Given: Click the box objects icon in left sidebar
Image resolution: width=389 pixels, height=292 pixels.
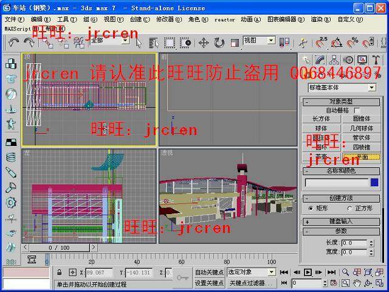Looking at the screenshot, I should (x=11, y=63).
